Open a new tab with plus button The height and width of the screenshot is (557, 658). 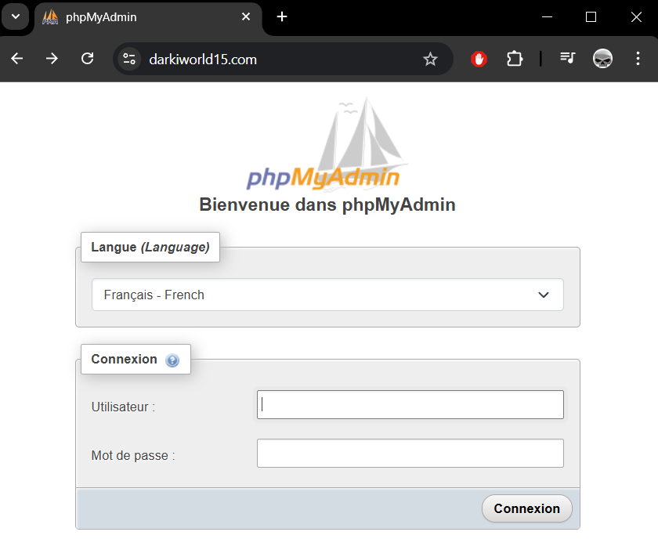(x=282, y=16)
